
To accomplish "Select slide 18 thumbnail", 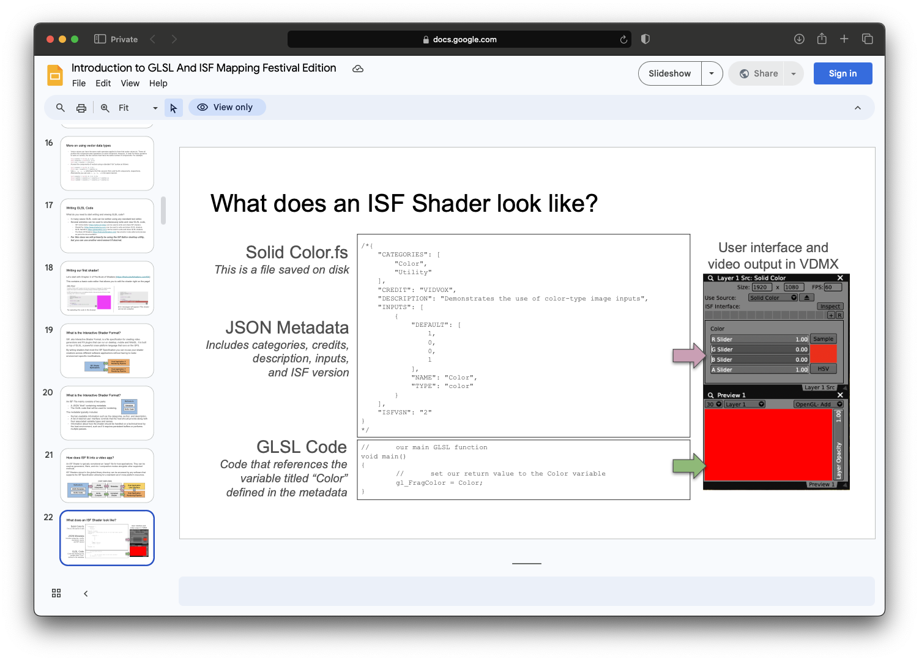I will pyautogui.click(x=107, y=288).
